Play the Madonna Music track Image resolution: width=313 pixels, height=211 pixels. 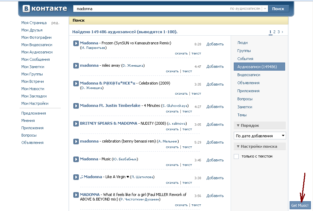coord(76,159)
